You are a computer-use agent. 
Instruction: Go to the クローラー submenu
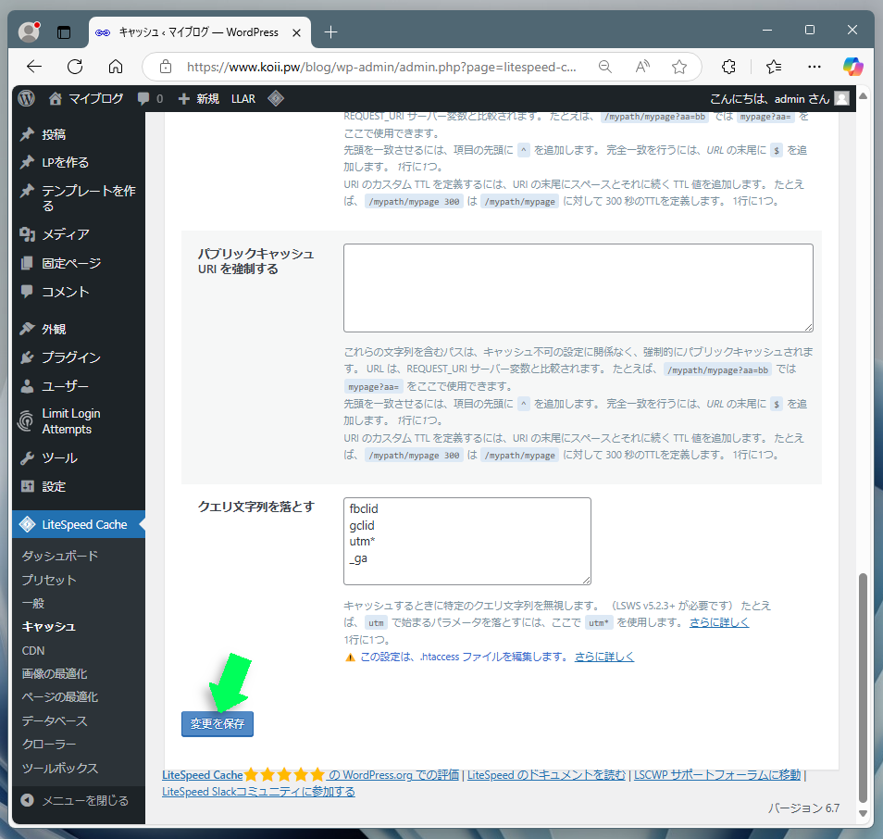pyautogui.click(x=49, y=744)
